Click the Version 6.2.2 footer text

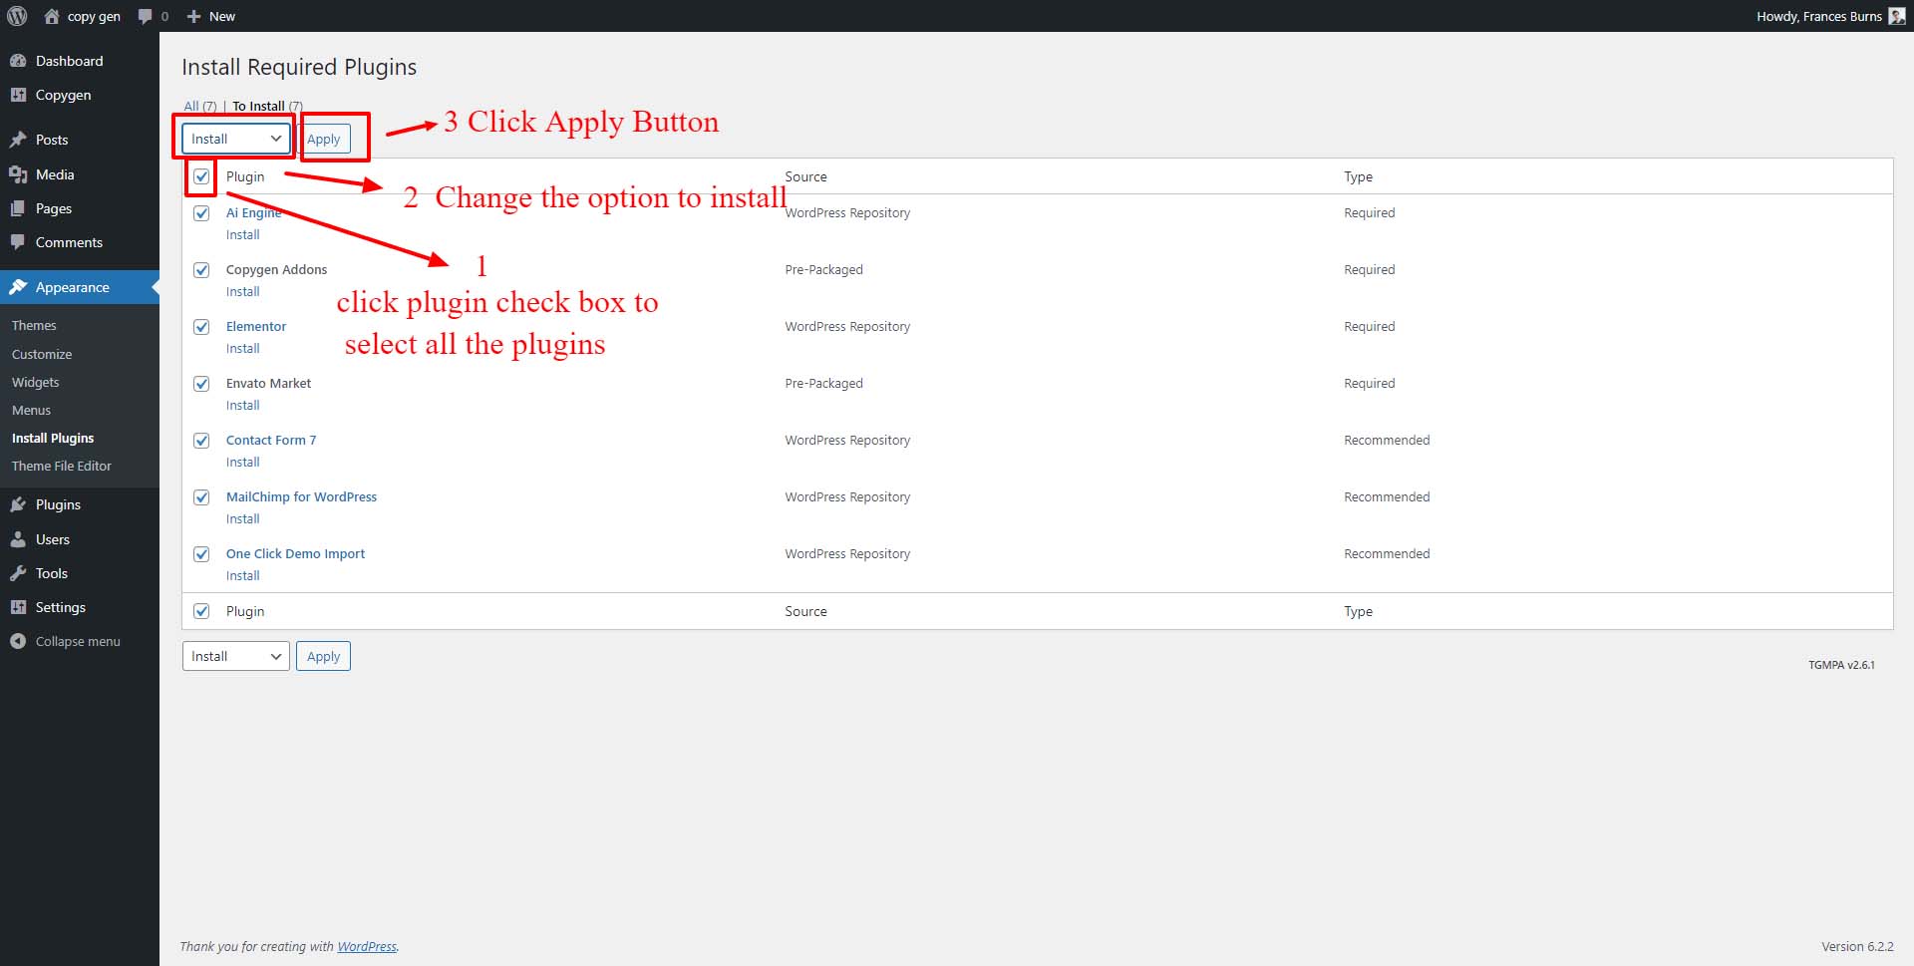[1857, 946]
